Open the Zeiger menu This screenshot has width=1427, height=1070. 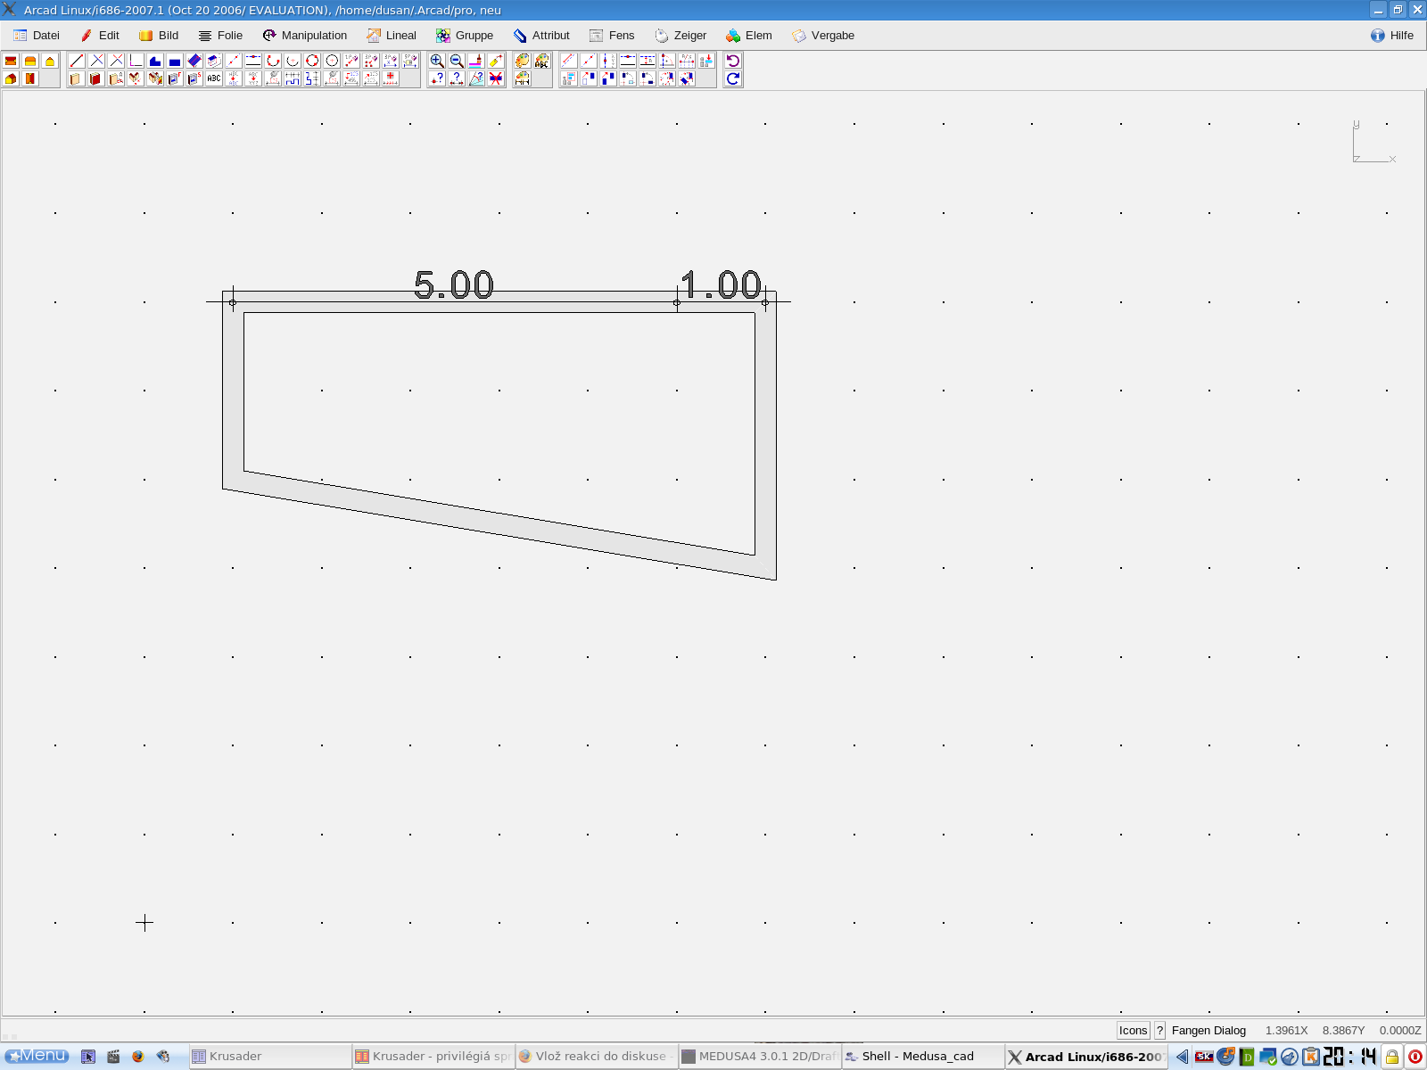coord(681,36)
